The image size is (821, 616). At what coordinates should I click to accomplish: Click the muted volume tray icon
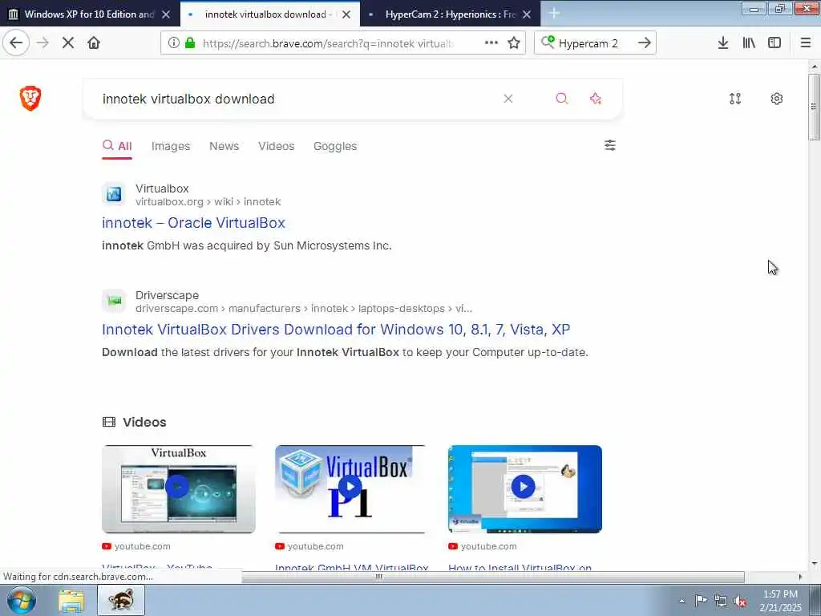click(740, 602)
